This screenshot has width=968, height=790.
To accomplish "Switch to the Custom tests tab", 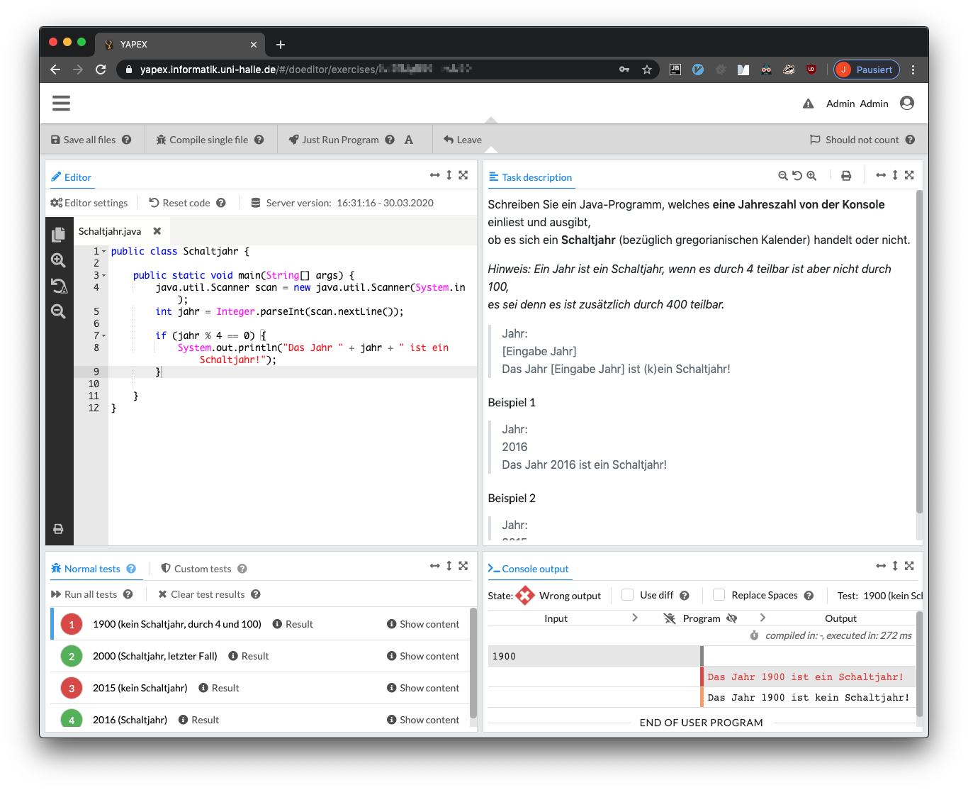I will [x=203, y=569].
